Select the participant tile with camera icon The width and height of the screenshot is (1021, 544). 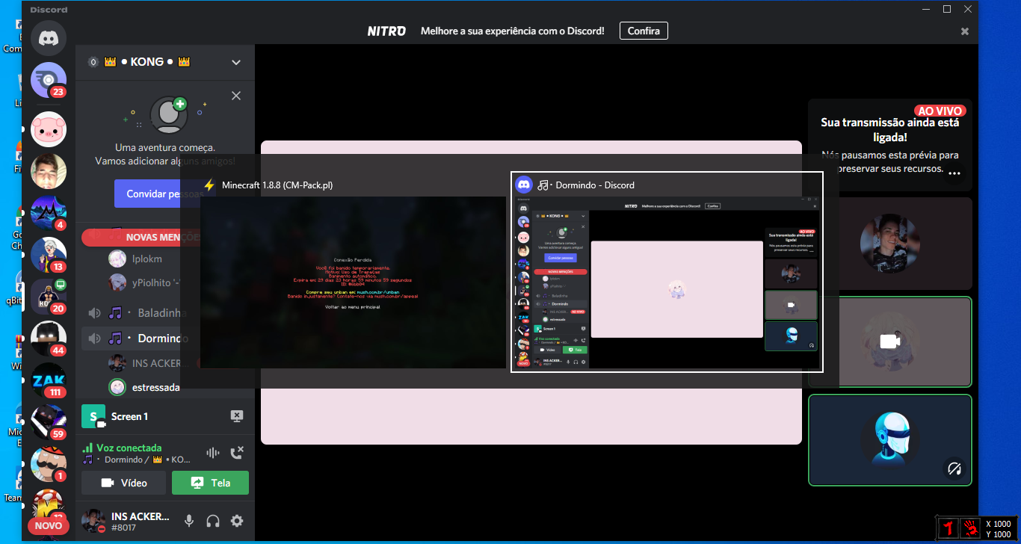click(x=890, y=341)
